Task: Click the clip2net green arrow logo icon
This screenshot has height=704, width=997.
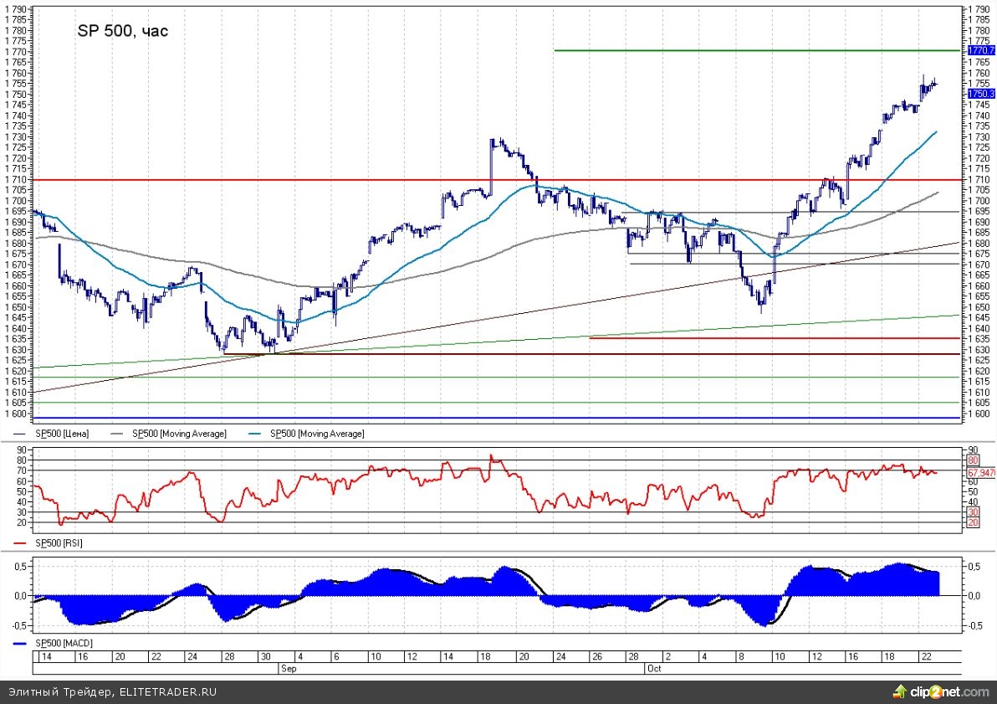Action: tap(900, 692)
